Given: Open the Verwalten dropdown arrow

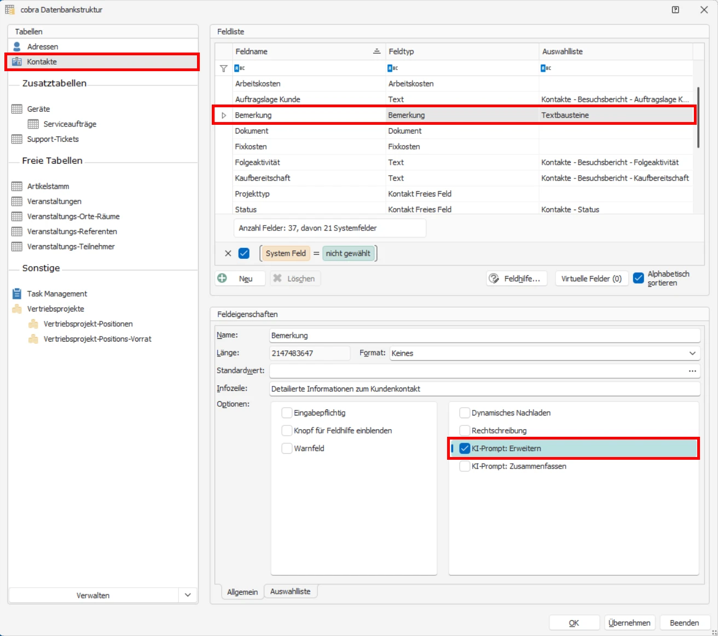Looking at the screenshot, I should coord(188,595).
